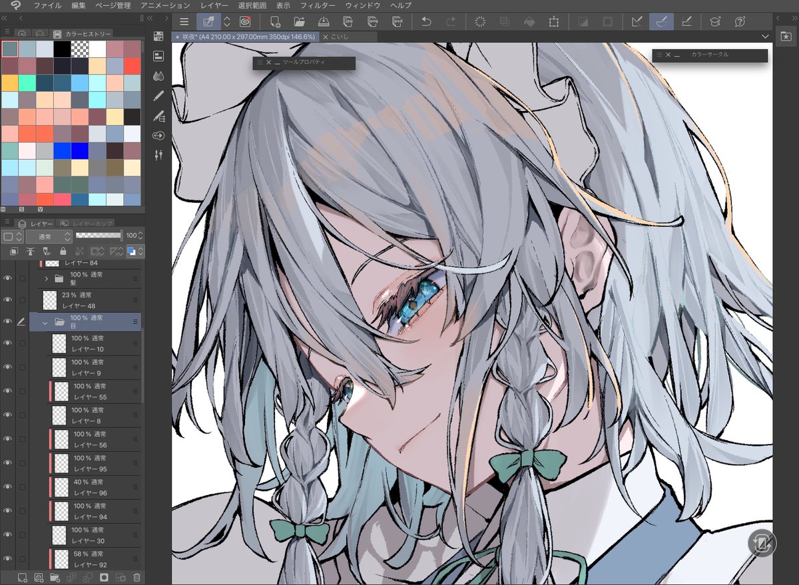Hide the レイヤー 95 layer

(8, 463)
